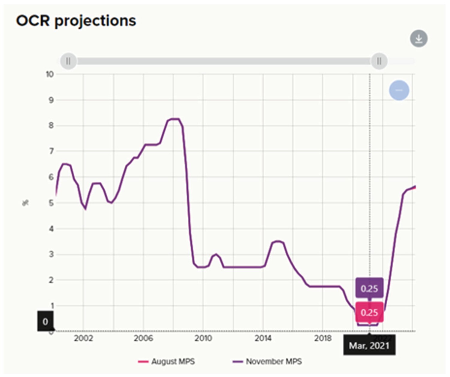Click the 2010 label on the x-axis

coord(203,338)
